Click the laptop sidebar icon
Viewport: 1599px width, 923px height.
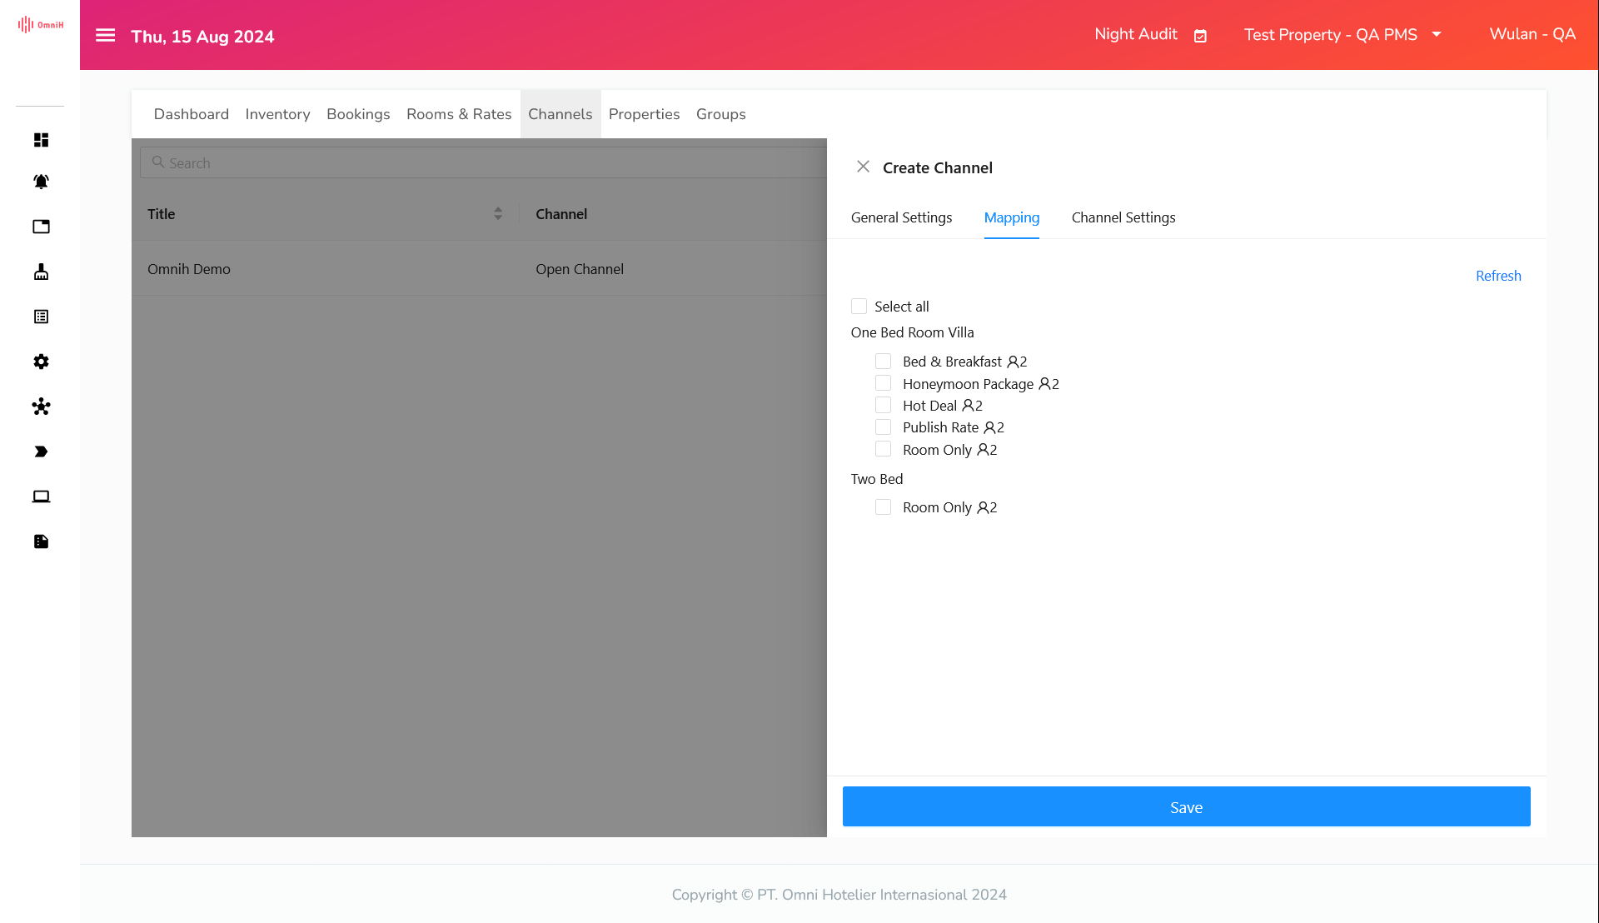pos(41,496)
